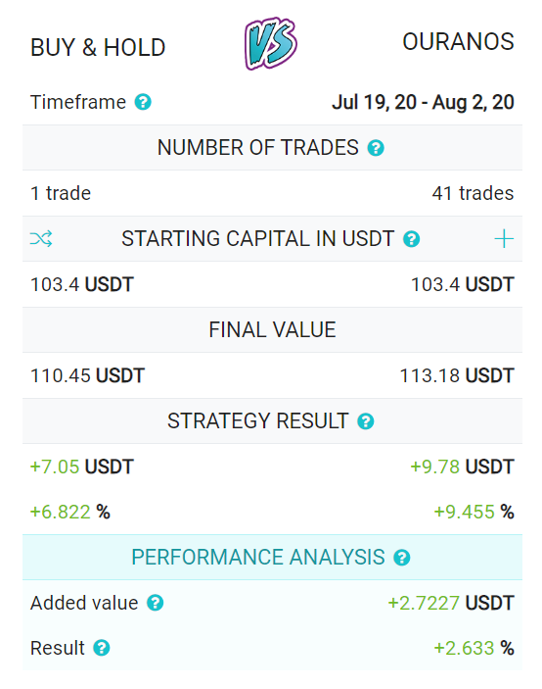Click the VS logo graphic

coord(271,43)
